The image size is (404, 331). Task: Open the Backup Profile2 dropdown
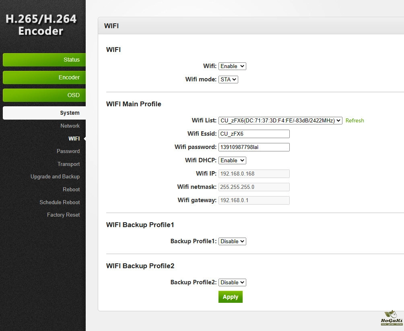coord(232,282)
